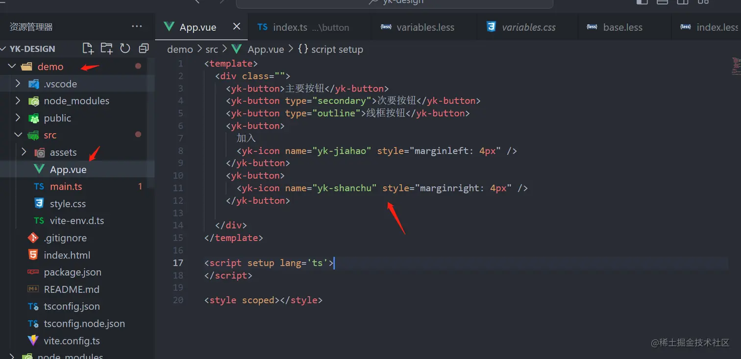Screen dimensions: 741x359
Task: Click demo in the breadcrumb path
Action: click(180, 49)
